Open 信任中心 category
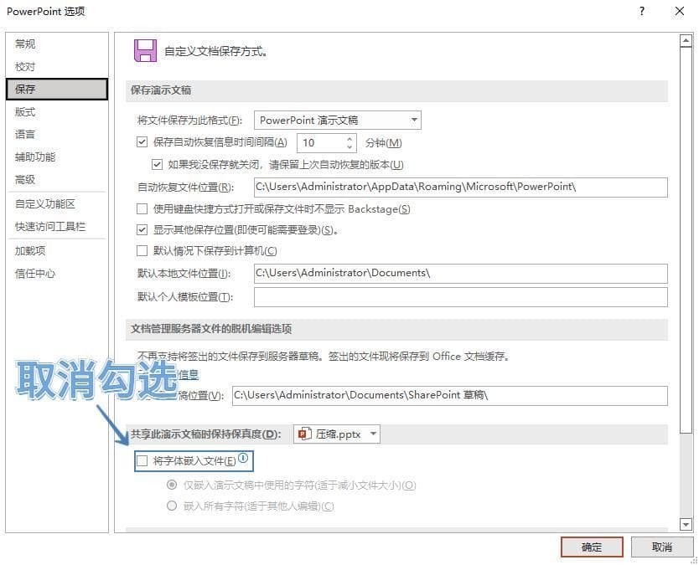The width and height of the screenshot is (699, 565). 57,274
